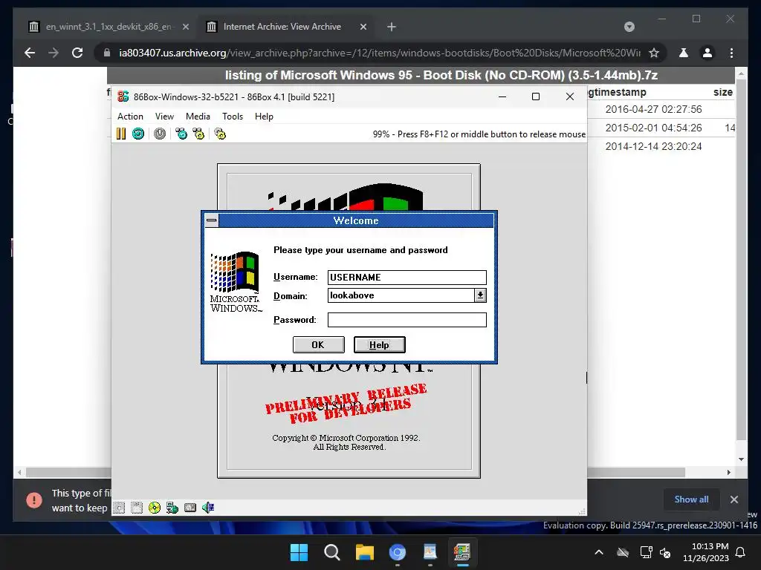Reload the archive.org page
The image size is (761, 570).
coord(77,53)
